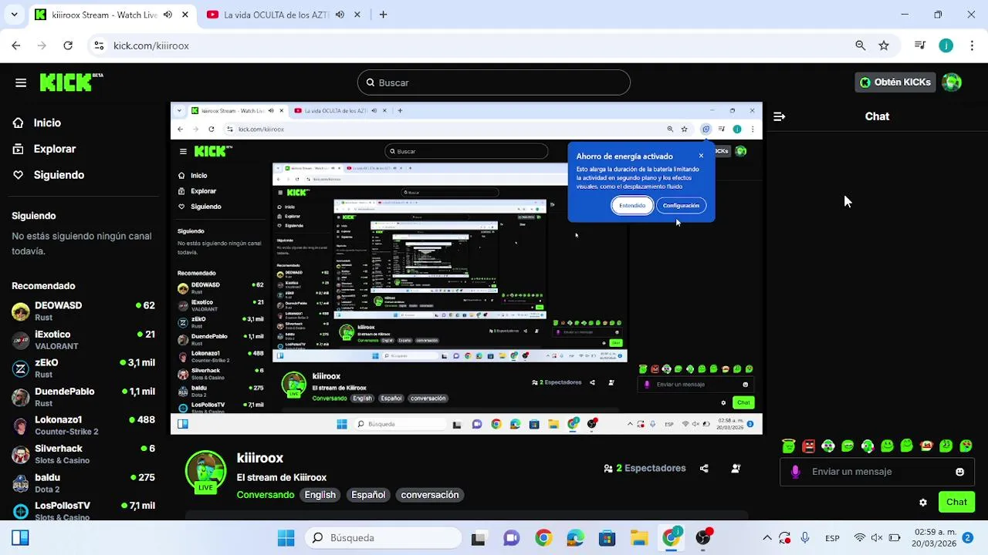Click the English tag
The image size is (988, 555).
click(320, 495)
